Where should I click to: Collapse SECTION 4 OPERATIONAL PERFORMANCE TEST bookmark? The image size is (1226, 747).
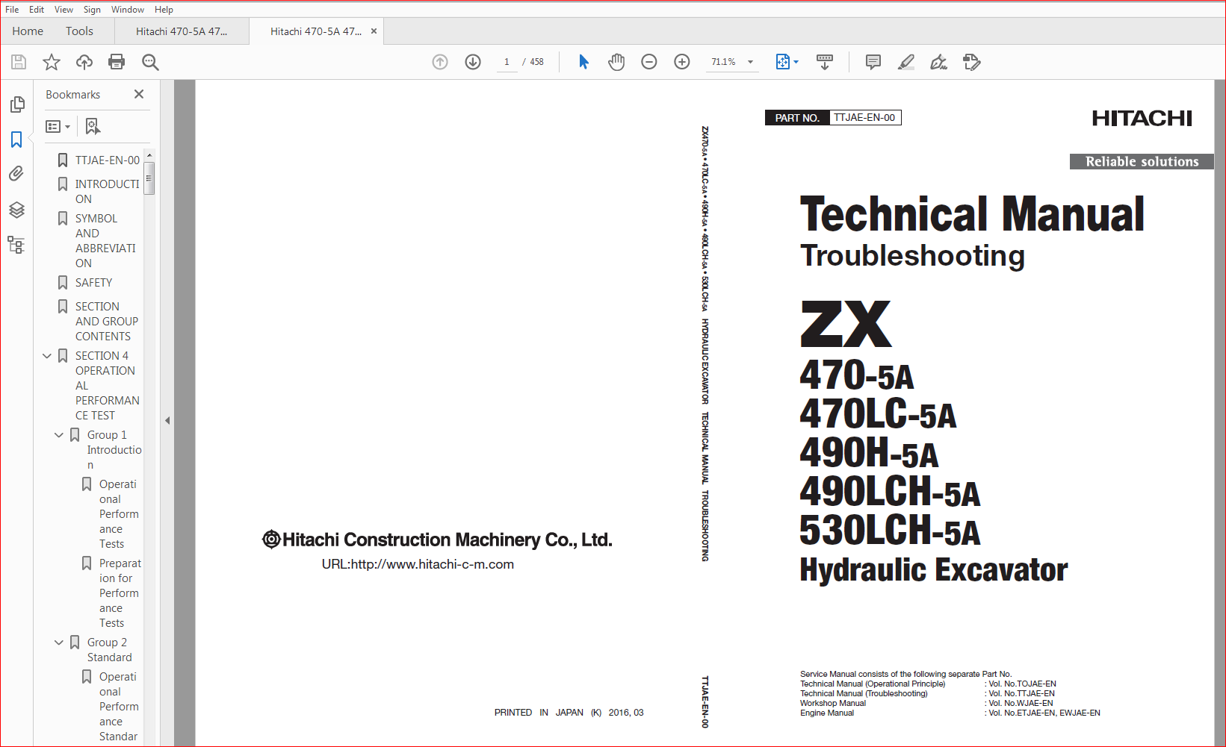pos(47,356)
